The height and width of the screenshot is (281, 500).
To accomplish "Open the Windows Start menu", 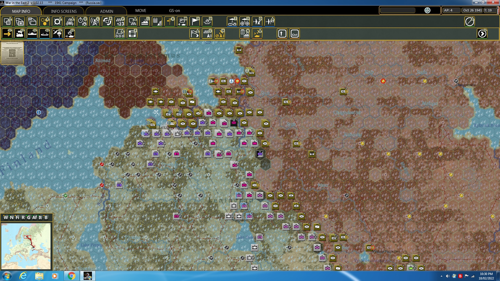I will pyautogui.click(x=7, y=276).
